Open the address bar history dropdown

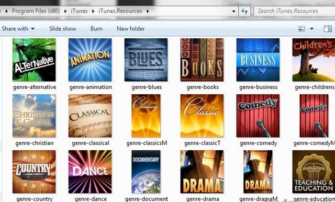[234, 12]
